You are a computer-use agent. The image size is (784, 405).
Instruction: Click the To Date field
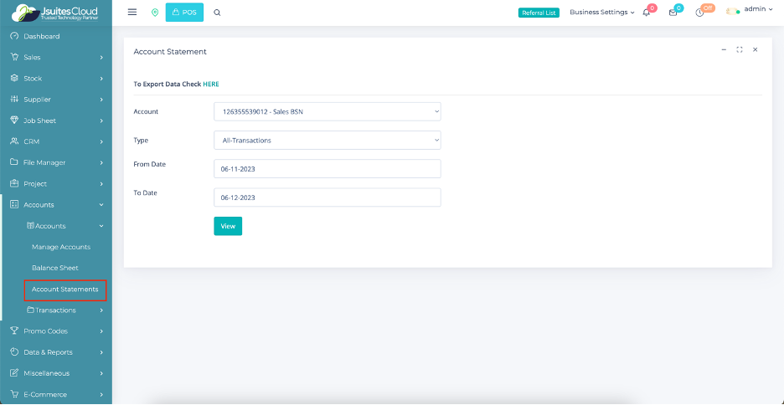tap(327, 197)
